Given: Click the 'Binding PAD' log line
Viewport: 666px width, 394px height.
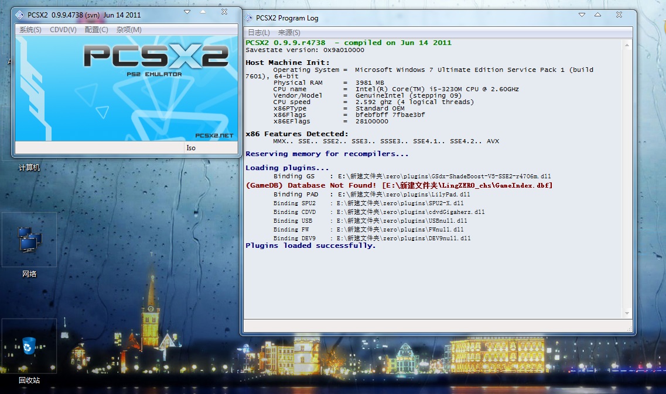Looking at the screenshot, I should click(371, 194).
